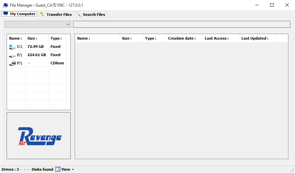Open the View dropdown arrow
Viewport: 295px width, 173px height.
coord(73,169)
